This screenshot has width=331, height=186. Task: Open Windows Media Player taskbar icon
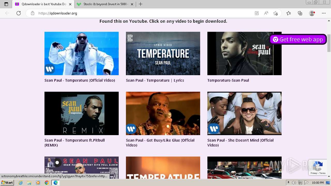tap(38, 183)
